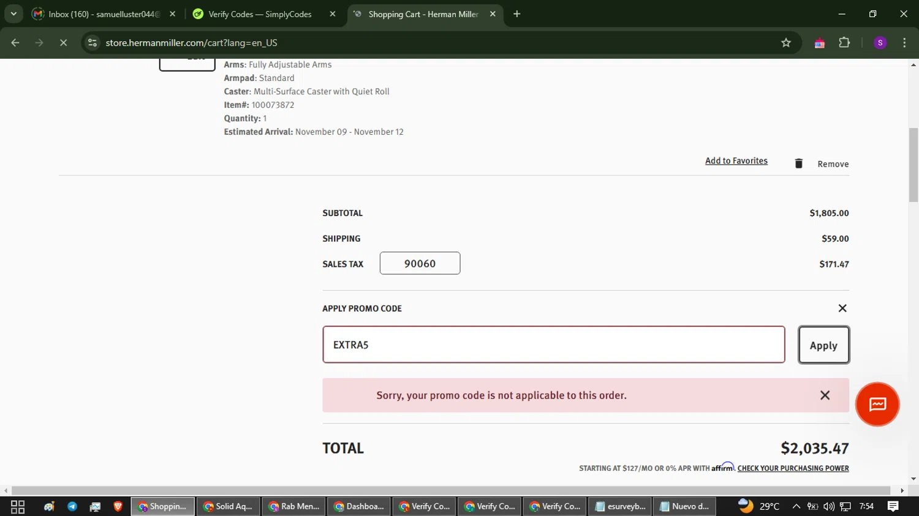The width and height of the screenshot is (919, 516).
Task: Click scrollbar up arrow
Action: pyautogui.click(x=913, y=64)
